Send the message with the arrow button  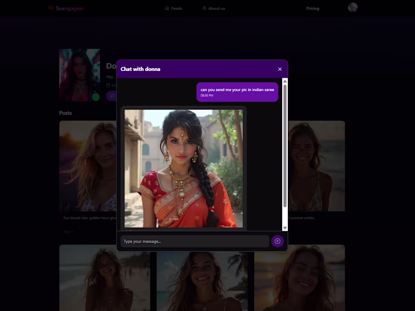point(278,241)
